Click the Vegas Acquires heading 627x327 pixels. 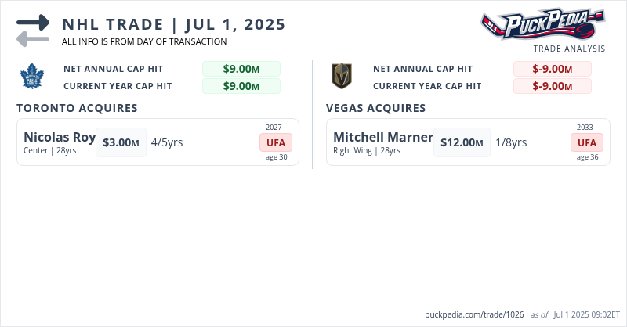click(x=376, y=108)
